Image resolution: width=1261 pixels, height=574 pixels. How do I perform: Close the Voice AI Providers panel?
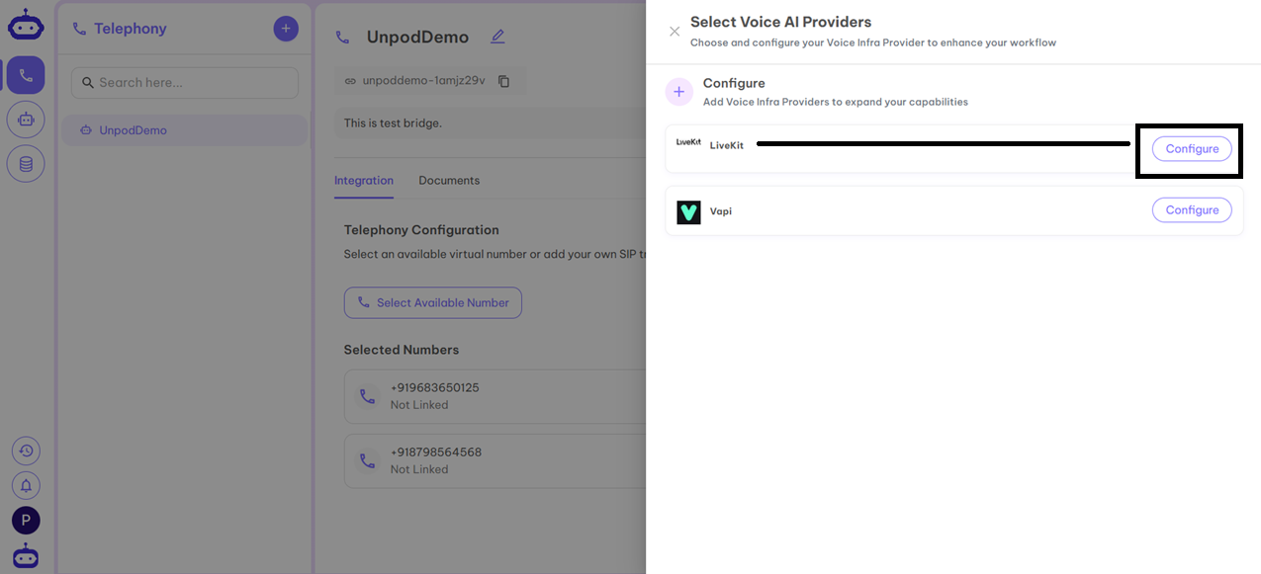pyautogui.click(x=675, y=32)
